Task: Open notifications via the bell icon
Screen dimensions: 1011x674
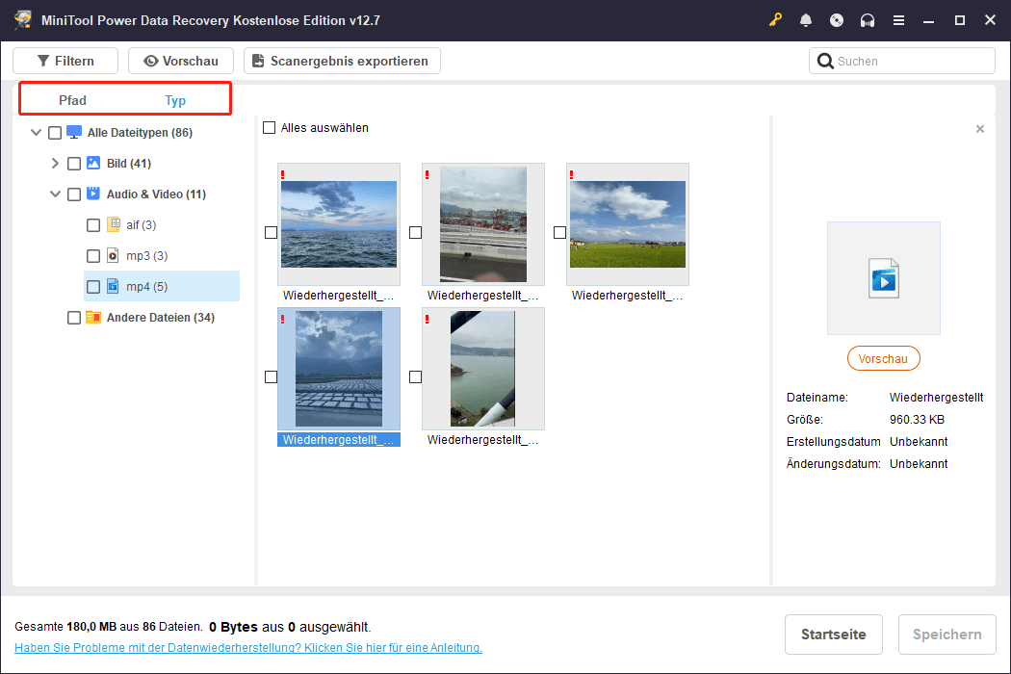Action: pyautogui.click(x=806, y=19)
